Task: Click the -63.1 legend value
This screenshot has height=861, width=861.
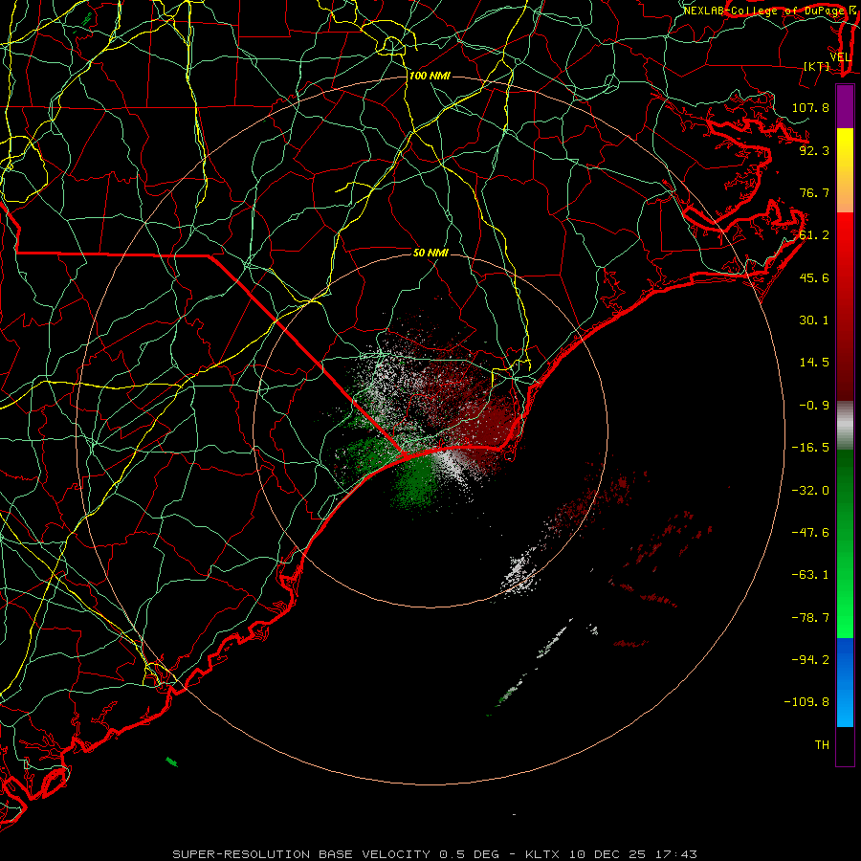Action: (810, 575)
